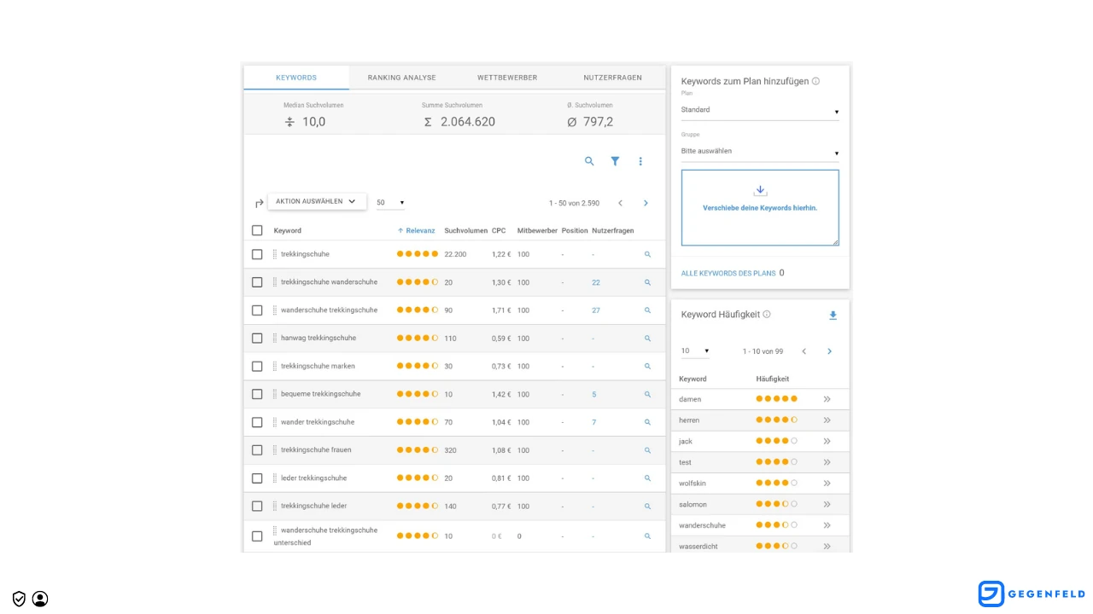Toggle the select-all keywords checkbox
This screenshot has height=614, width=1093.
[257, 230]
